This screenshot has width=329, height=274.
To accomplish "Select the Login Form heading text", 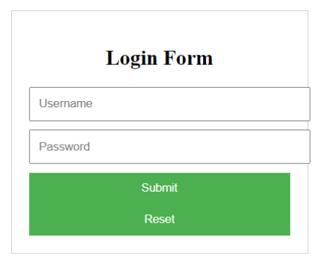I will [x=160, y=58].
